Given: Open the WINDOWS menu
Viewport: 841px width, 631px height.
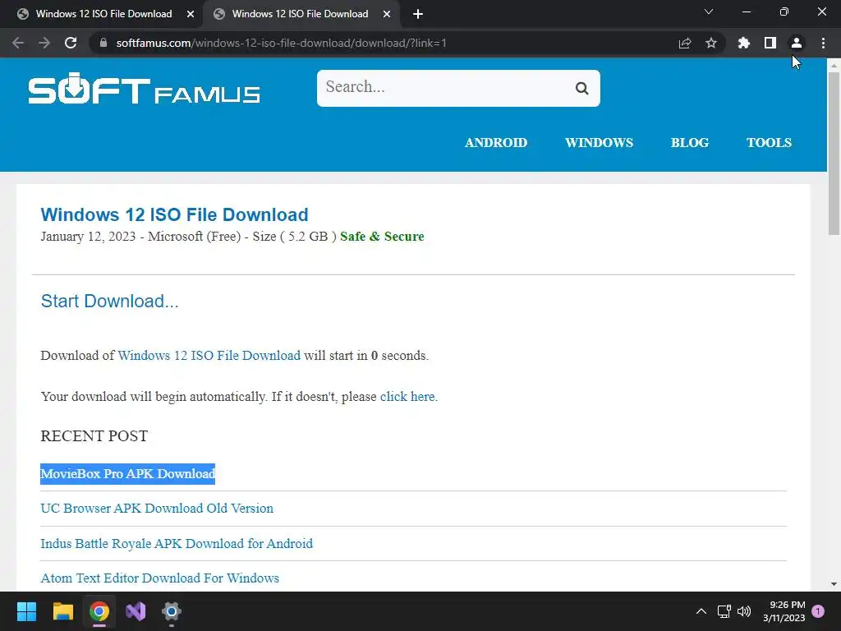Looking at the screenshot, I should [x=599, y=143].
